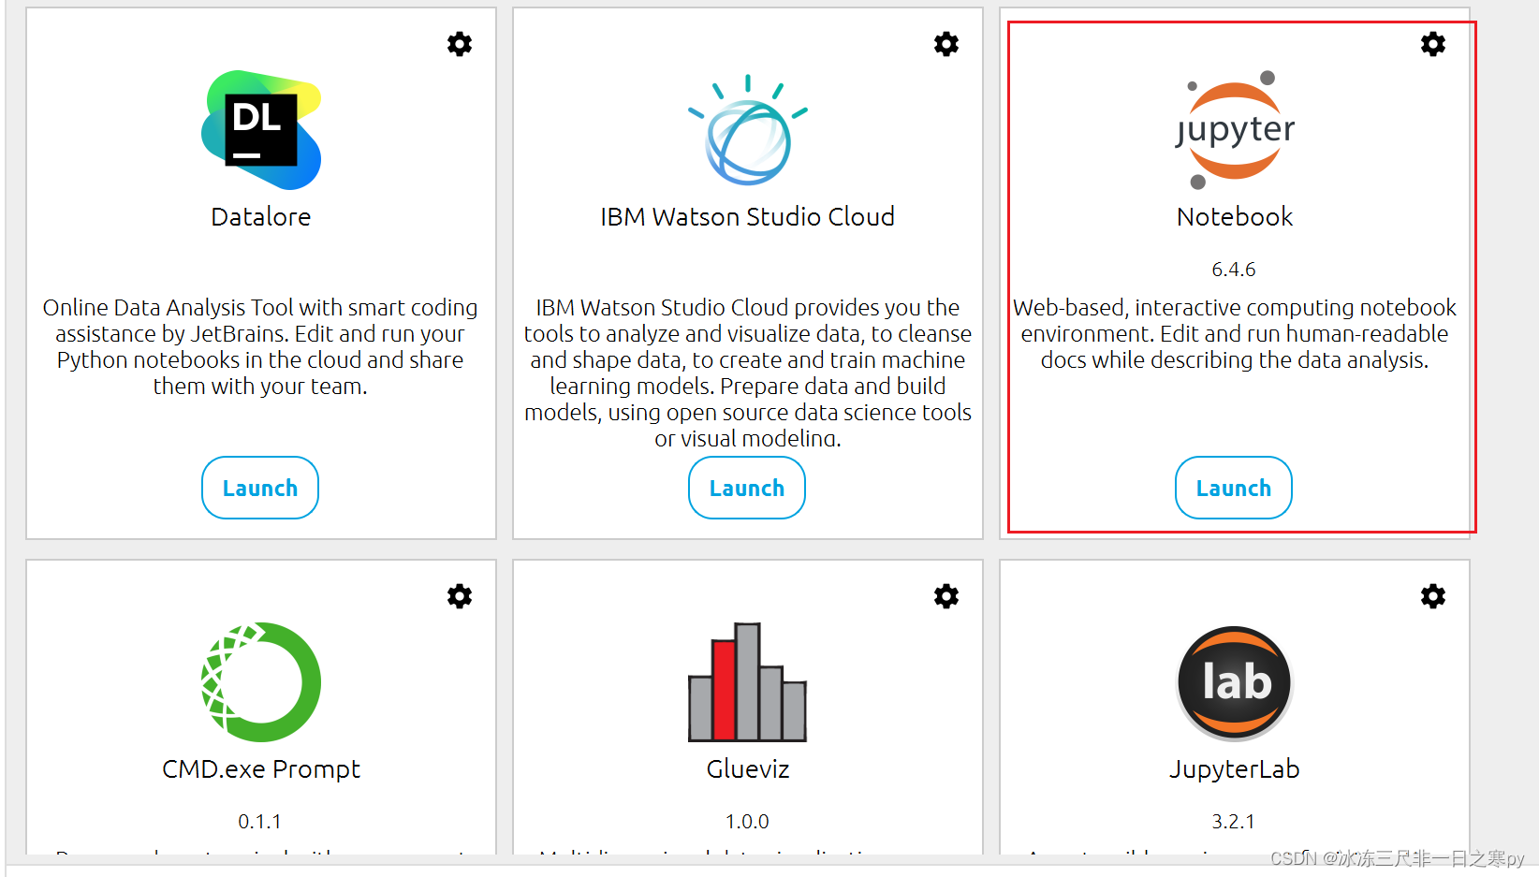1539x877 pixels.
Task: Open settings gear on Datalore card
Action: [460, 44]
